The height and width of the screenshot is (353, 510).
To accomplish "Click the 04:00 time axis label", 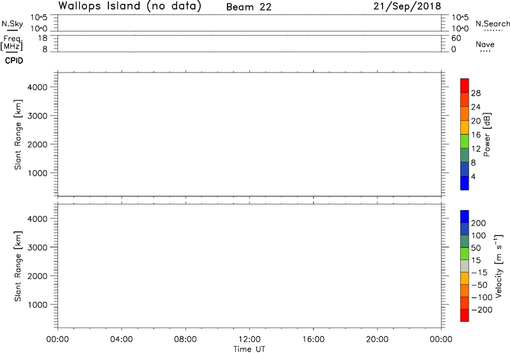I will pos(121,339).
